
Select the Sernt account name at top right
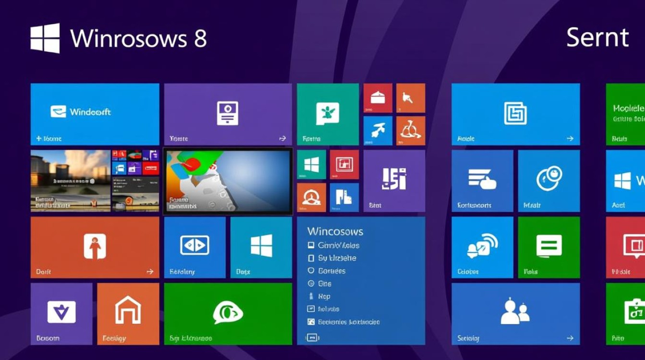(x=598, y=37)
